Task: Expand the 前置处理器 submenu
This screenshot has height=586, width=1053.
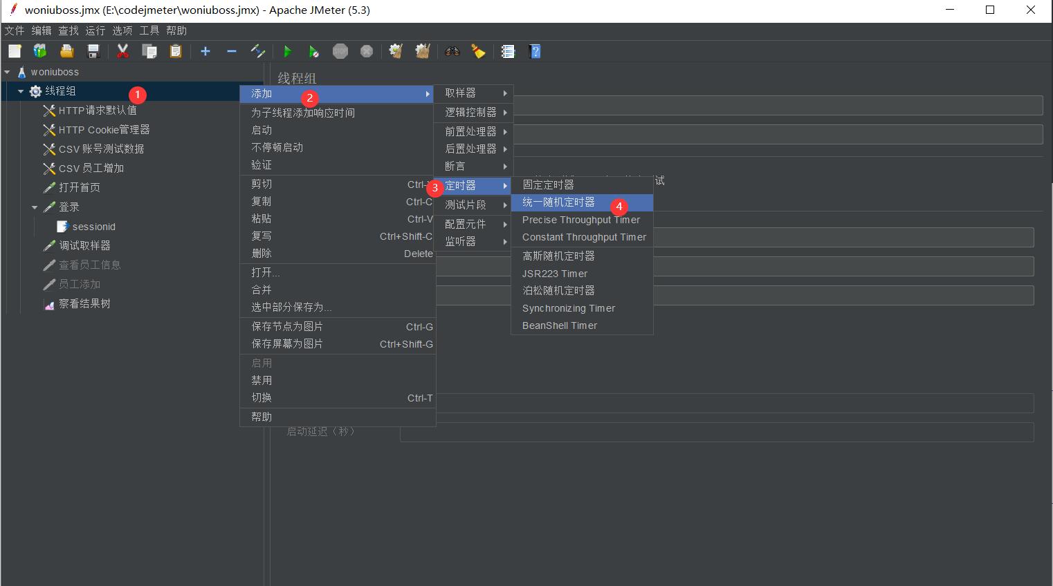Action: click(x=474, y=131)
